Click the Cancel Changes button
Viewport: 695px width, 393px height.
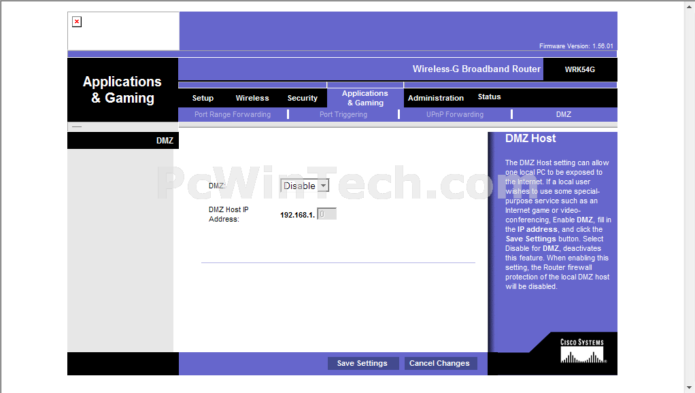coord(440,363)
